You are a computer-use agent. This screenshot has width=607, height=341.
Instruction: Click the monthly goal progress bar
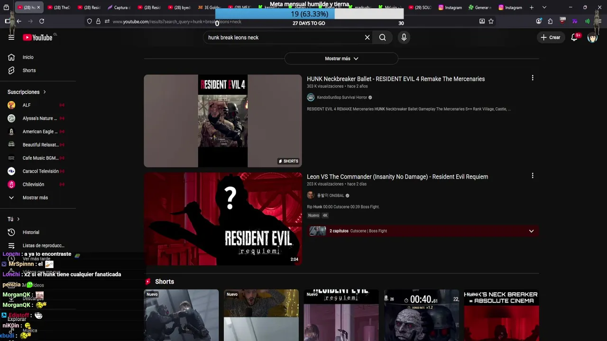pyautogui.click(x=309, y=14)
